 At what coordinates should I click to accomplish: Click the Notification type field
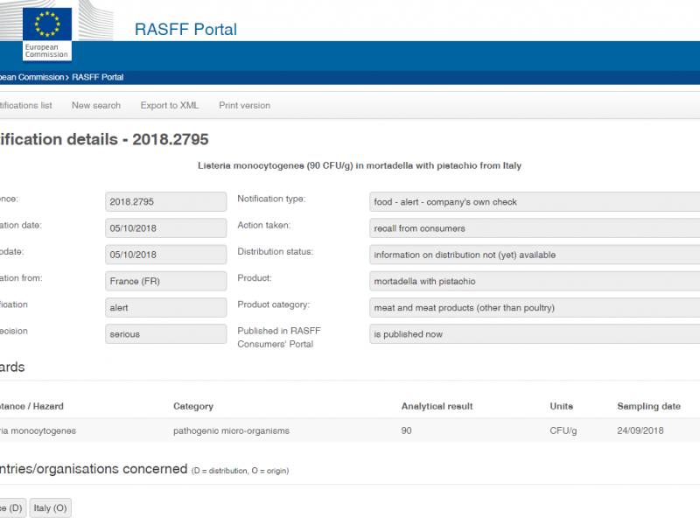pos(534,202)
